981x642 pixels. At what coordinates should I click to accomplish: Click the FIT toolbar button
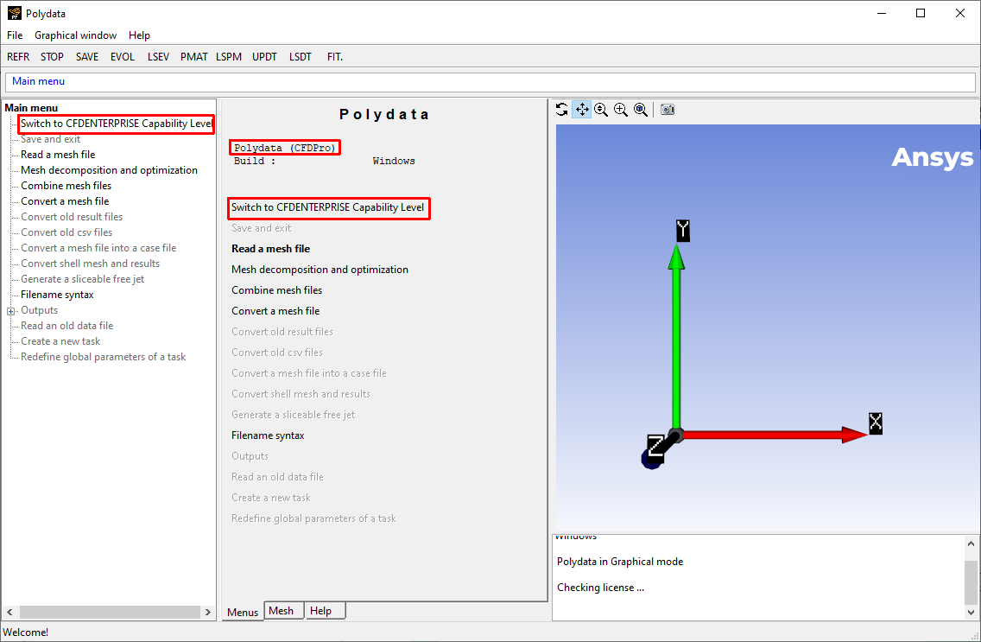(x=334, y=56)
